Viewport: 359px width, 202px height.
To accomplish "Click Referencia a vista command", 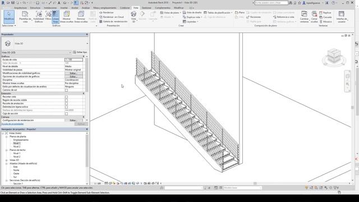I will tap(284, 17).
